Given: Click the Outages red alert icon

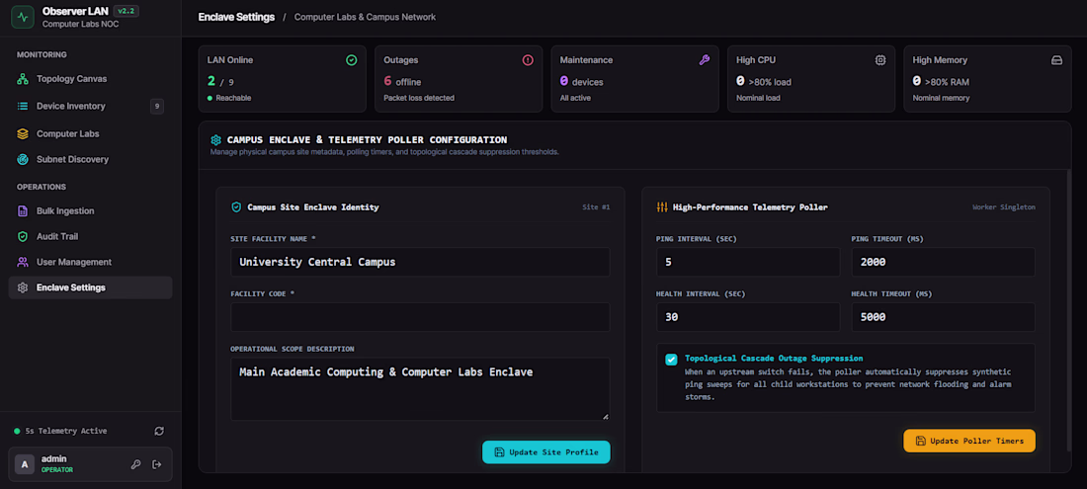Looking at the screenshot, I should click(x=528, y=60).
